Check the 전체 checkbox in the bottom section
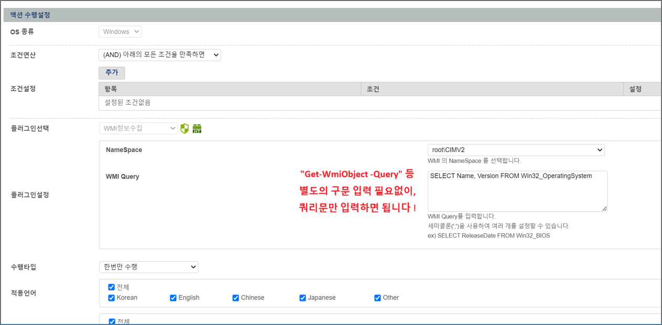This screenshot has width=662, height=325. [x=112, y=320]
